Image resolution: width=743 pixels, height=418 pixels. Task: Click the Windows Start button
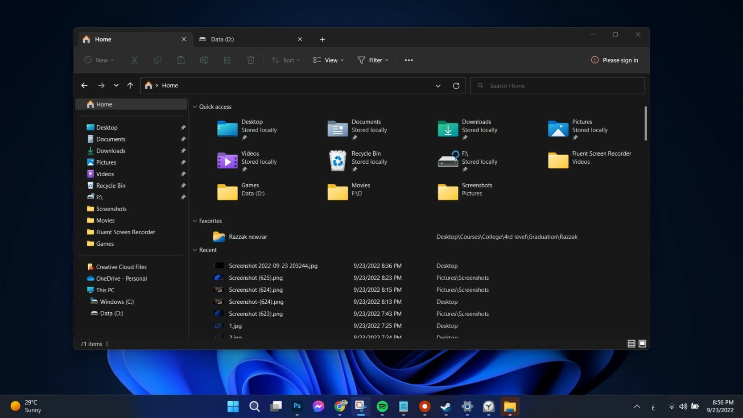tap(233, 406)
